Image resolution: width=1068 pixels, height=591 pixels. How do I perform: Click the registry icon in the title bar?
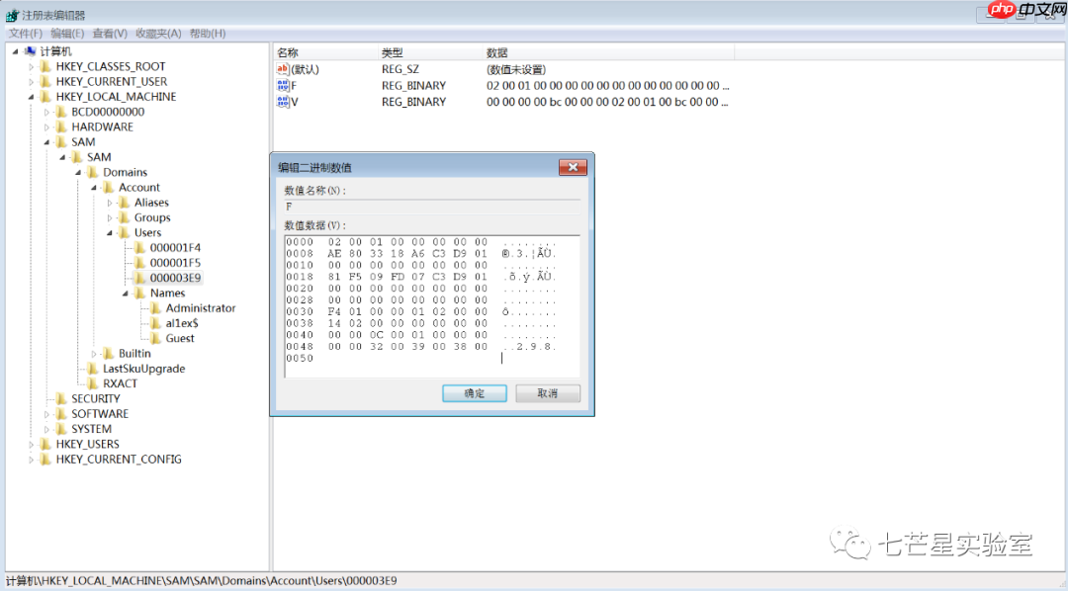[x=10, y=14]
